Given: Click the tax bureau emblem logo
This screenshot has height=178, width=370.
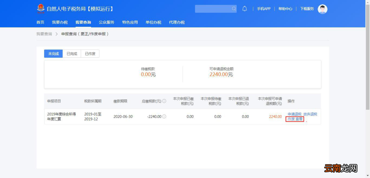Looking at the screenshot, I should click(40, 9).
